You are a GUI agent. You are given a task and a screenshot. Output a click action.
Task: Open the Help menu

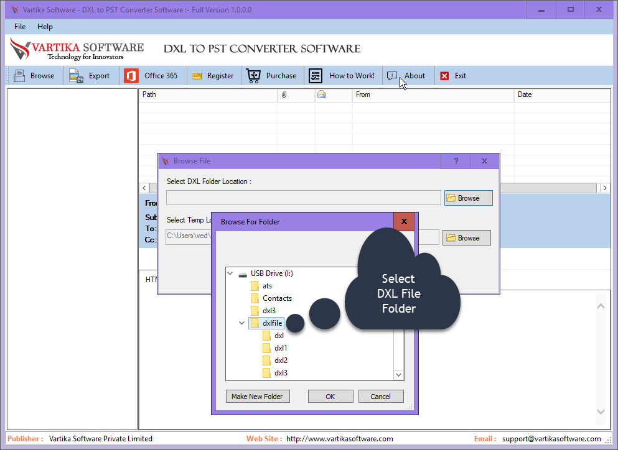coord(45,27)
